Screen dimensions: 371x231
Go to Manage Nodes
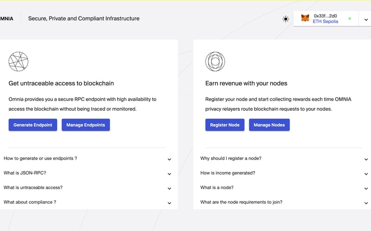(x=269, y=125)
